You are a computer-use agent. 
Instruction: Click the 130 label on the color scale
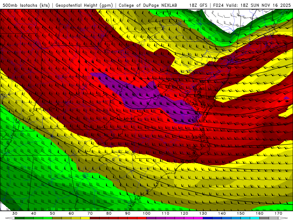pos(203,213)
